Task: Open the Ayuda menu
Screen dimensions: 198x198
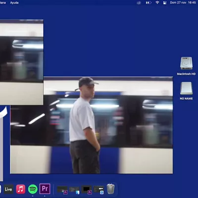Action: point(14,2)
